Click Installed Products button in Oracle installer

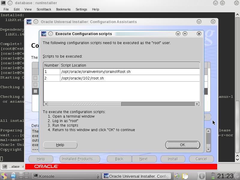(80, 159)
